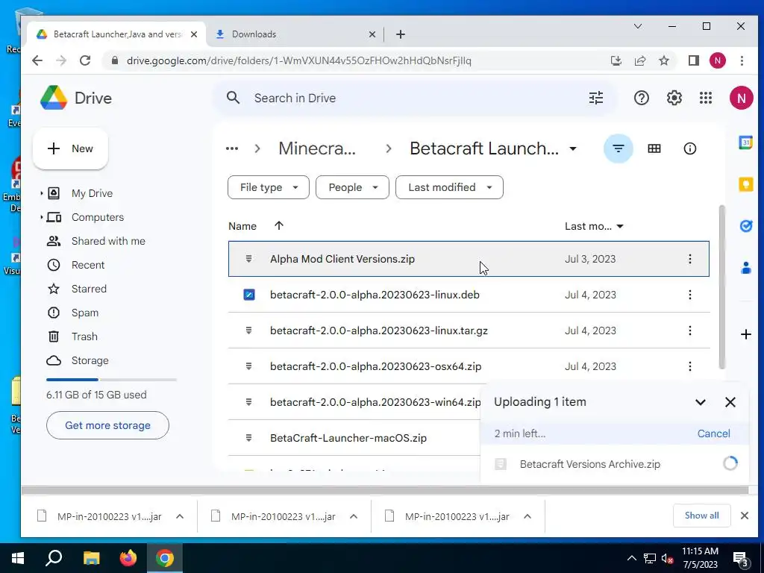Click the browser address bar URL

[298, 61]
